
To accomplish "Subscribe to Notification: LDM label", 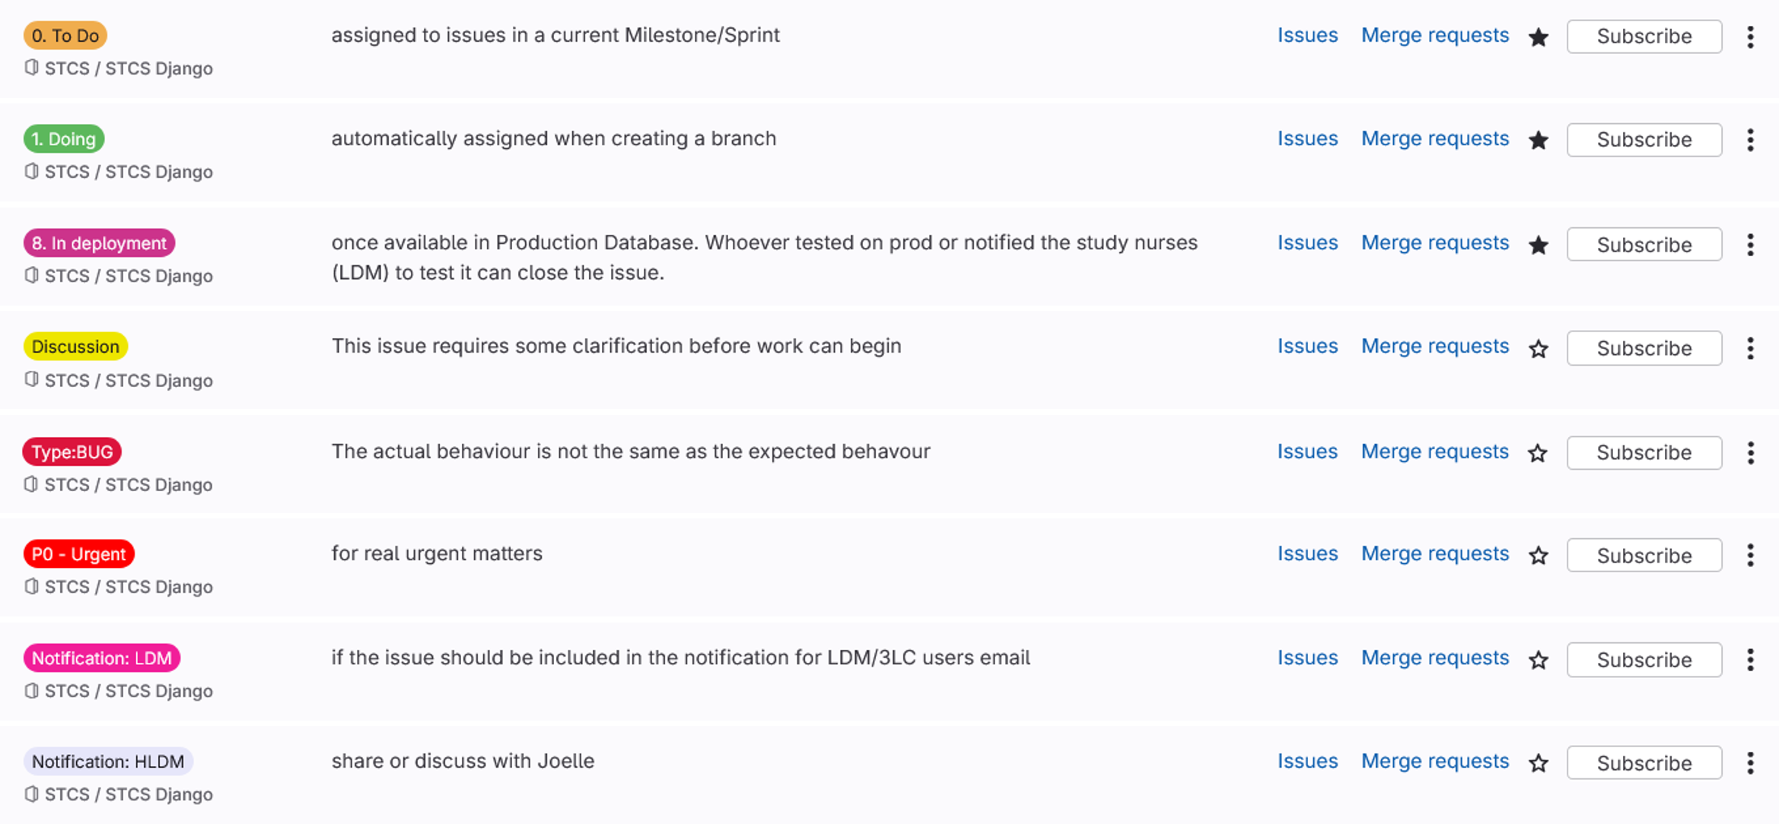I will (1644, 659).
